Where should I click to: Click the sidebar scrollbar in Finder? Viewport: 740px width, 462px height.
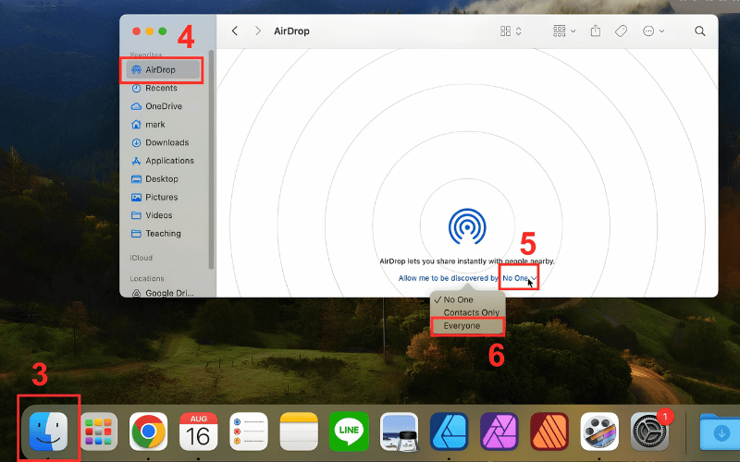pos(211,159)
